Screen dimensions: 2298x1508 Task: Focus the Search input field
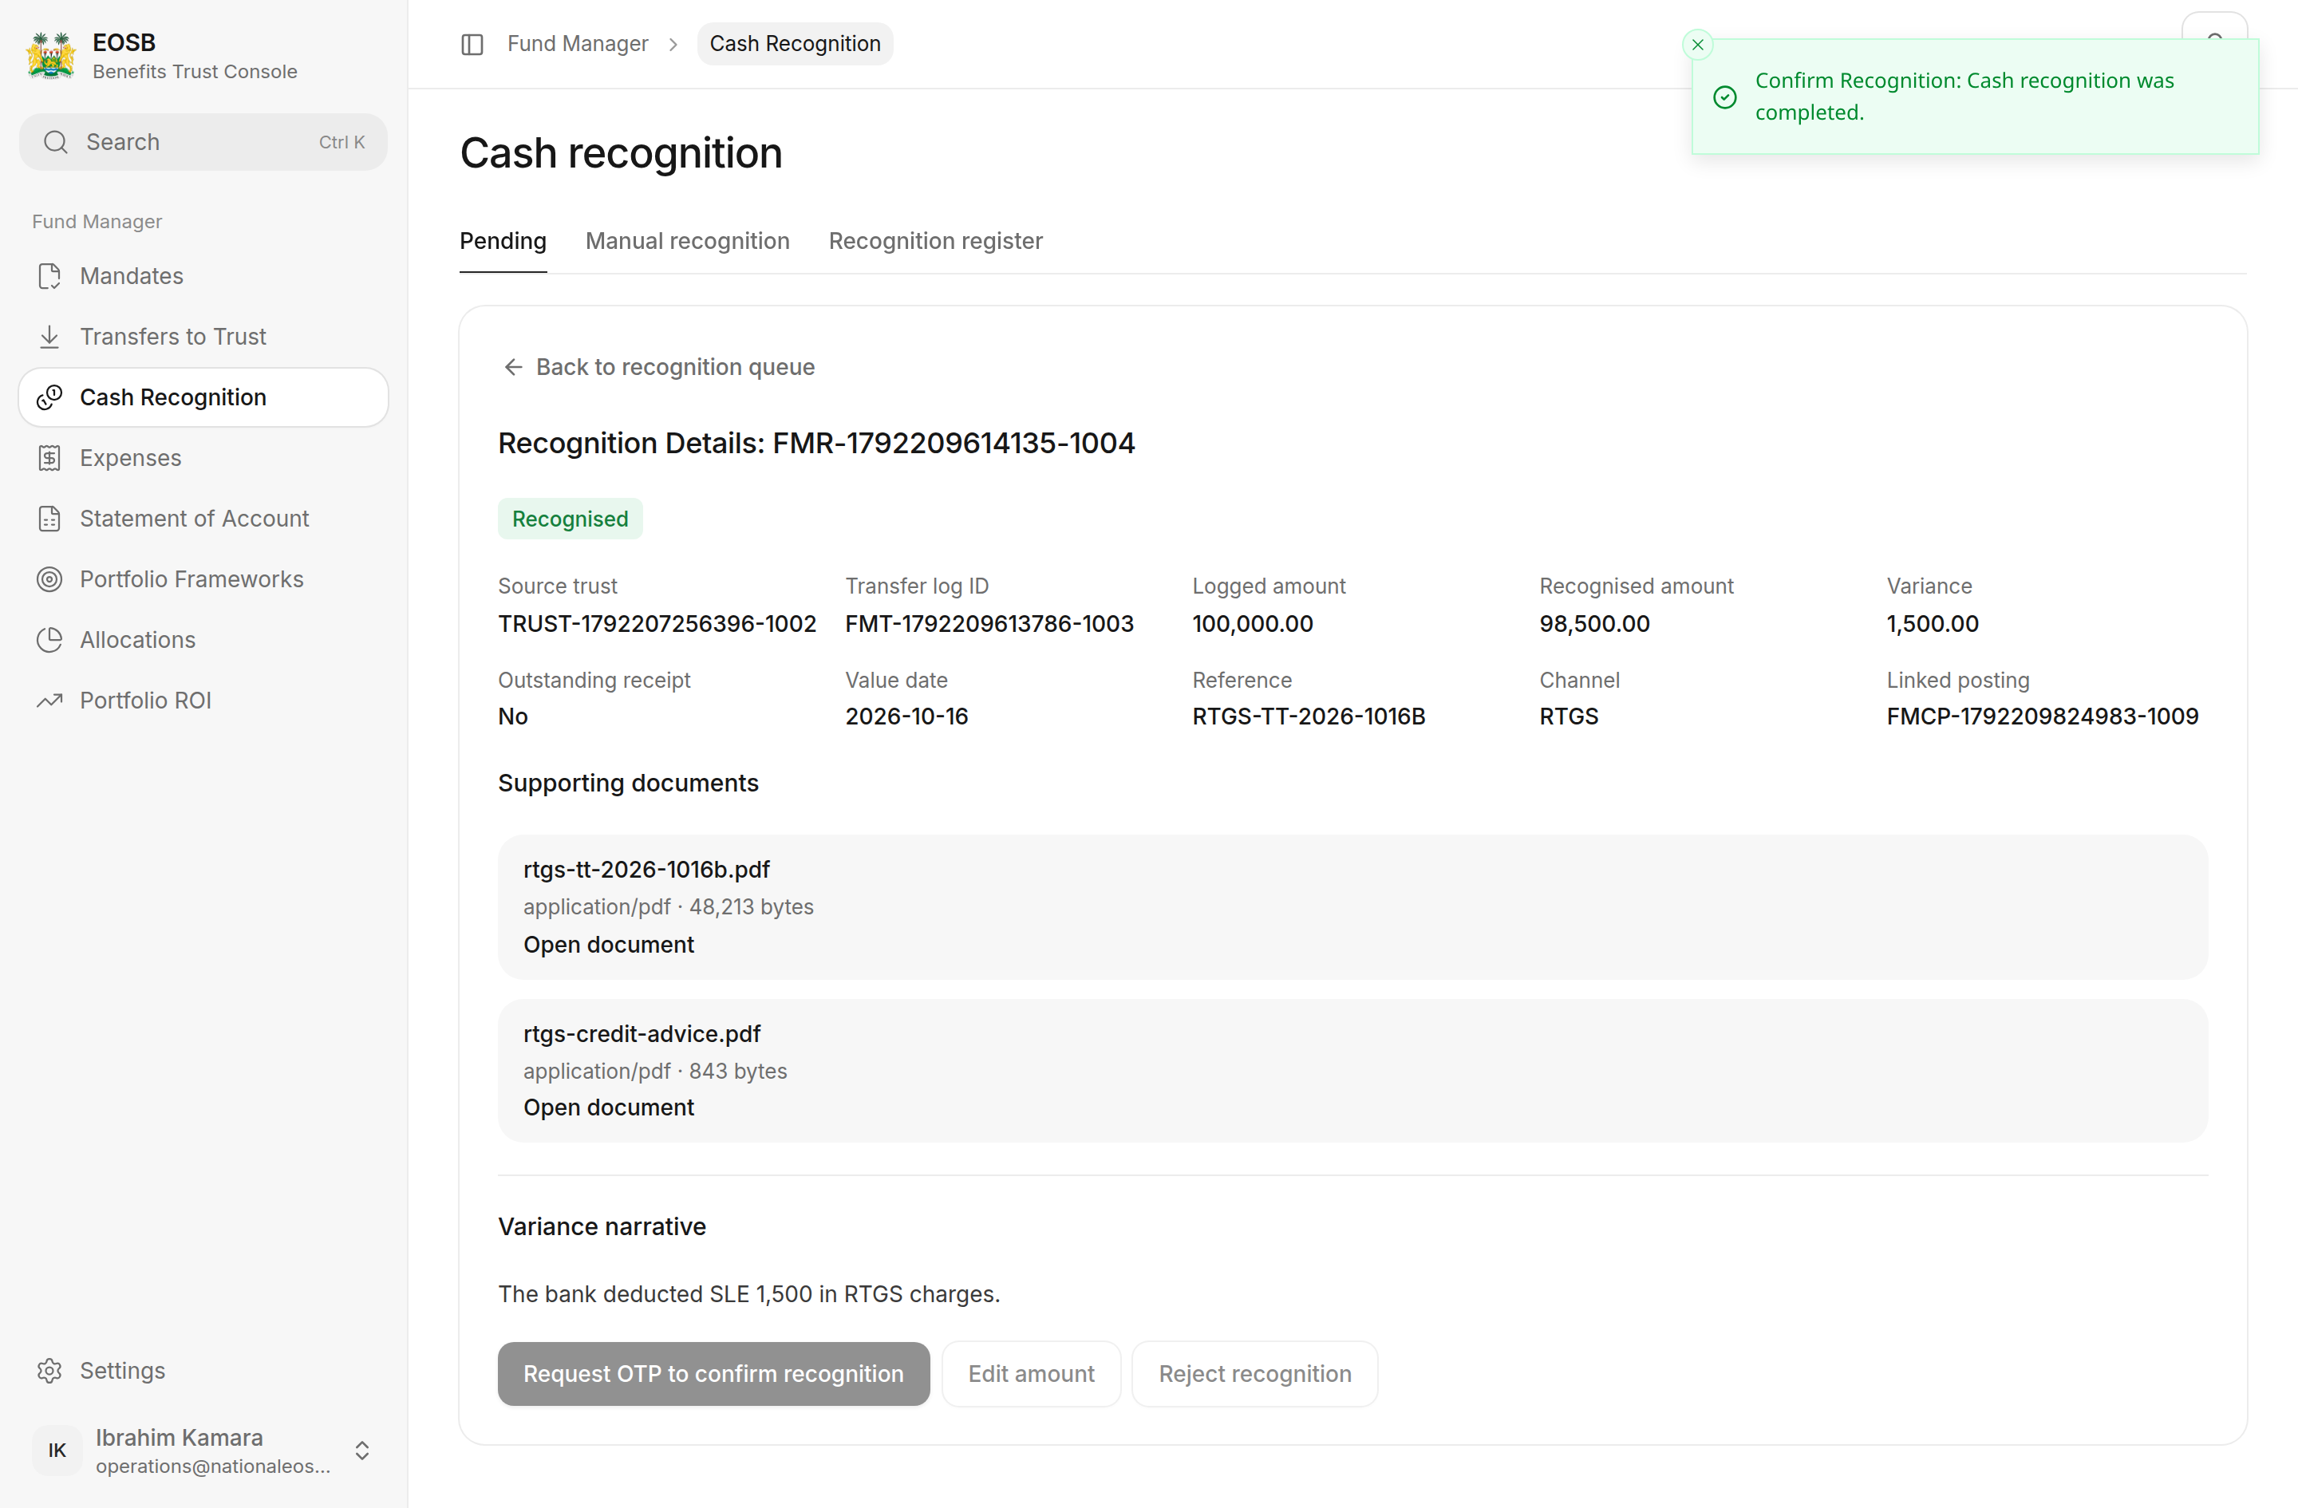coord(203,143)
